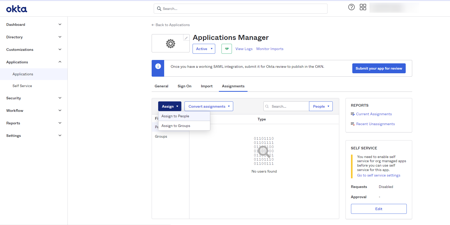Image resolution: width=450 pixels, height=225 pixels.
Task: Open the help question mark icon
Action: pos(351,7)
